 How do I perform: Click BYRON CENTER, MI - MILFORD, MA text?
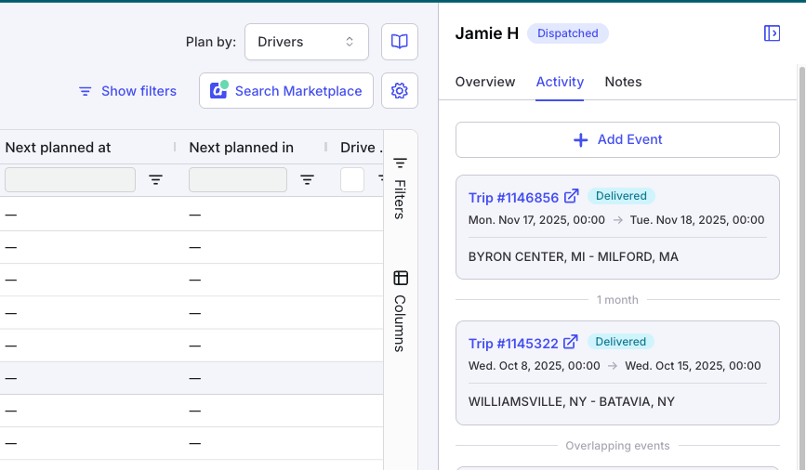[x=574, y=257]
